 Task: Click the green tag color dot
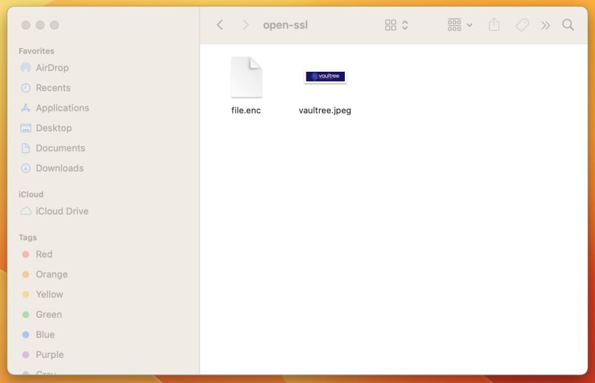(26, 315)
